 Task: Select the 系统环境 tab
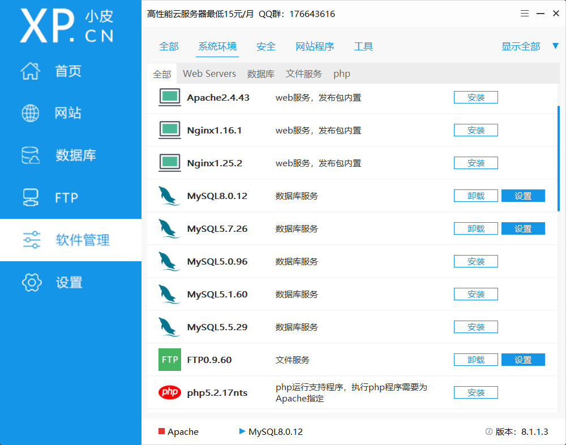[x=217, y=46]
